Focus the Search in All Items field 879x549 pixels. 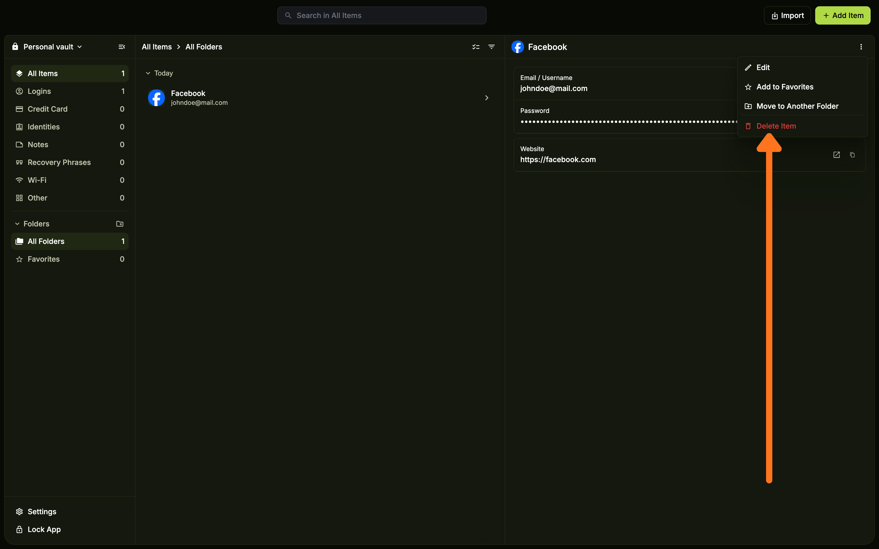381,16
